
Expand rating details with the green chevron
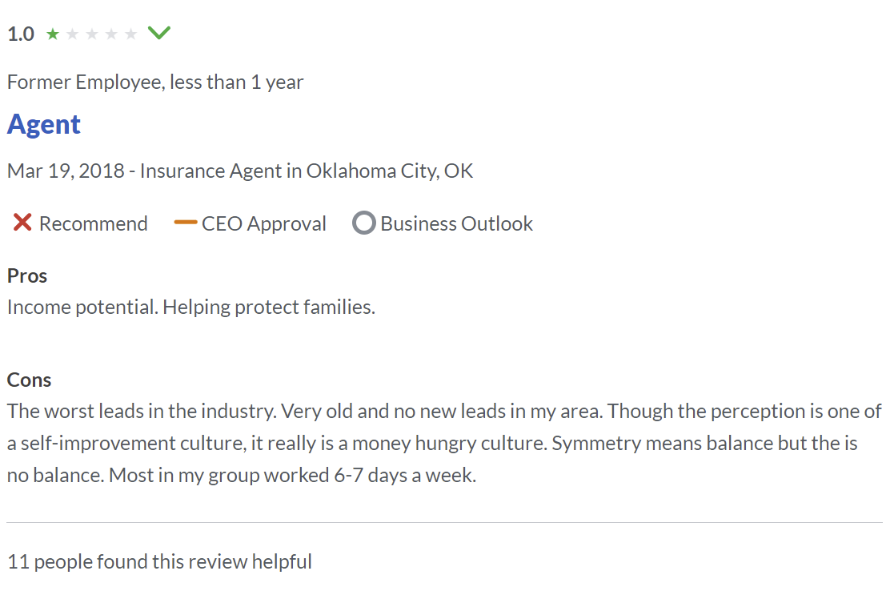coord(159,33)
